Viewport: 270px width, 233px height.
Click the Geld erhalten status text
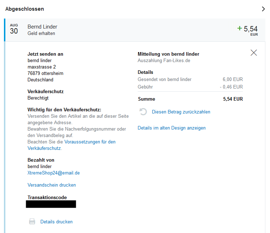coord(41,33)
